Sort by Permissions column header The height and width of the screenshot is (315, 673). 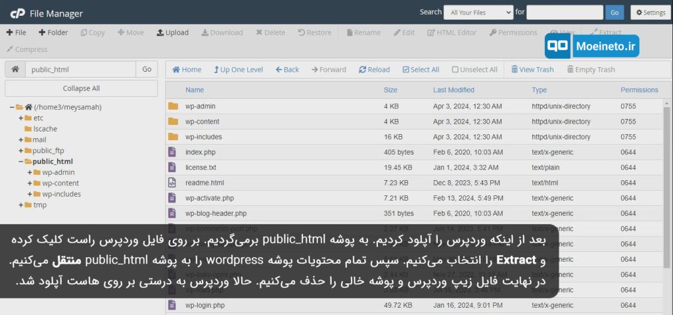click(639, 90)
